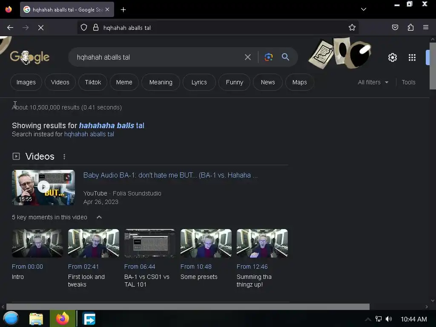
Task: Play the Baby Audio BA-1 video thumbnail
Action: pyautogui.click(x=43, y=187)
